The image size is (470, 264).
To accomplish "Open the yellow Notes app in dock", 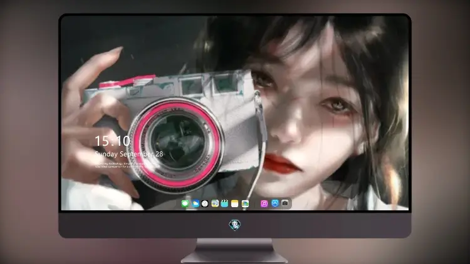I will [x=235, y=204].
